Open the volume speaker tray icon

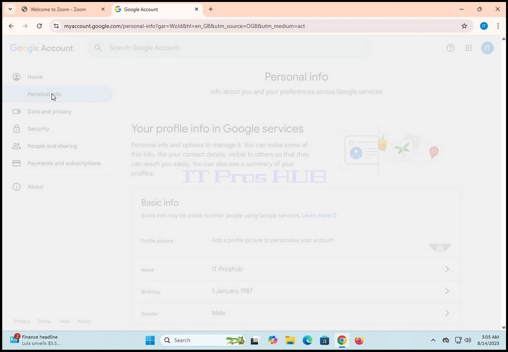click(x=467, y=340)
